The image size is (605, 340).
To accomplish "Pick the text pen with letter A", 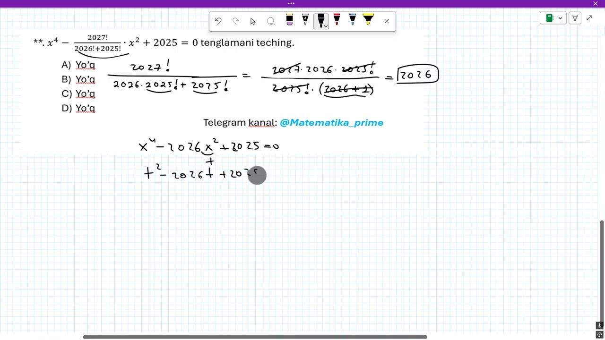I will pyautogui.click(x=305, y=20).
